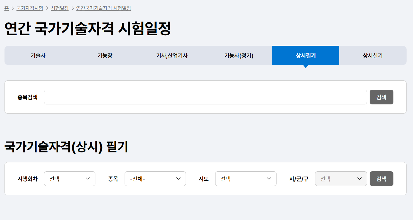This screenshot has width=413, height=220.
Task: Click inside the 종목검색 search field
Action: (206, 97)
